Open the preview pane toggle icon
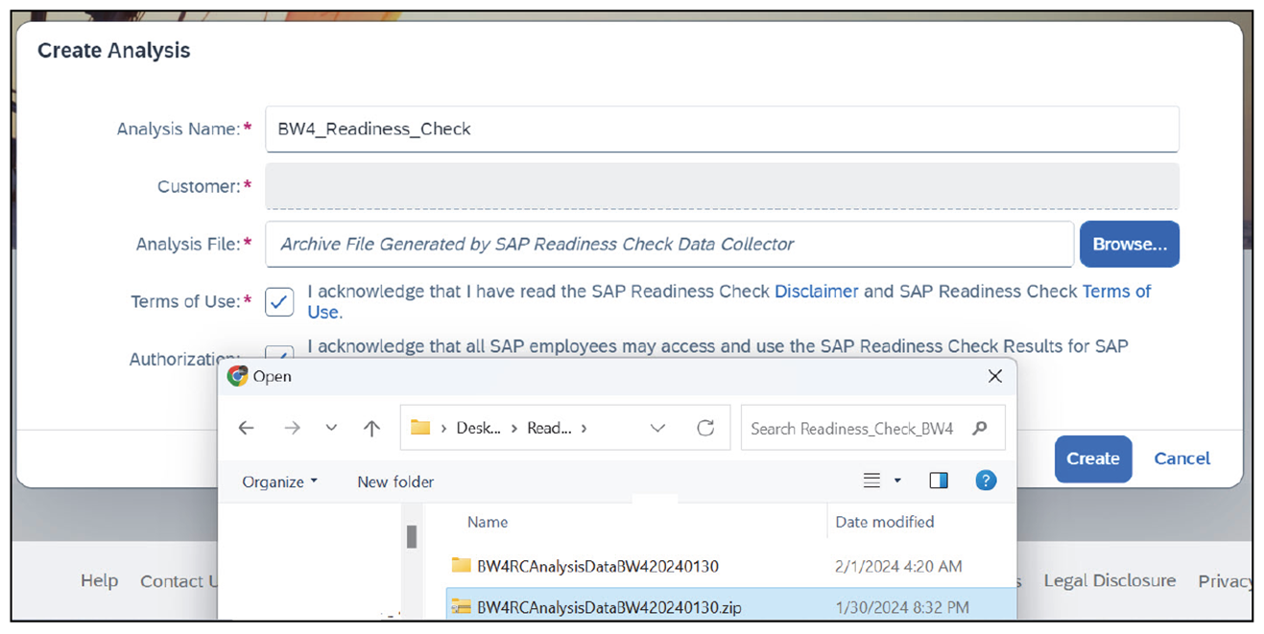1264x634 pixels. pyautogui.click(x=938, y=480)
